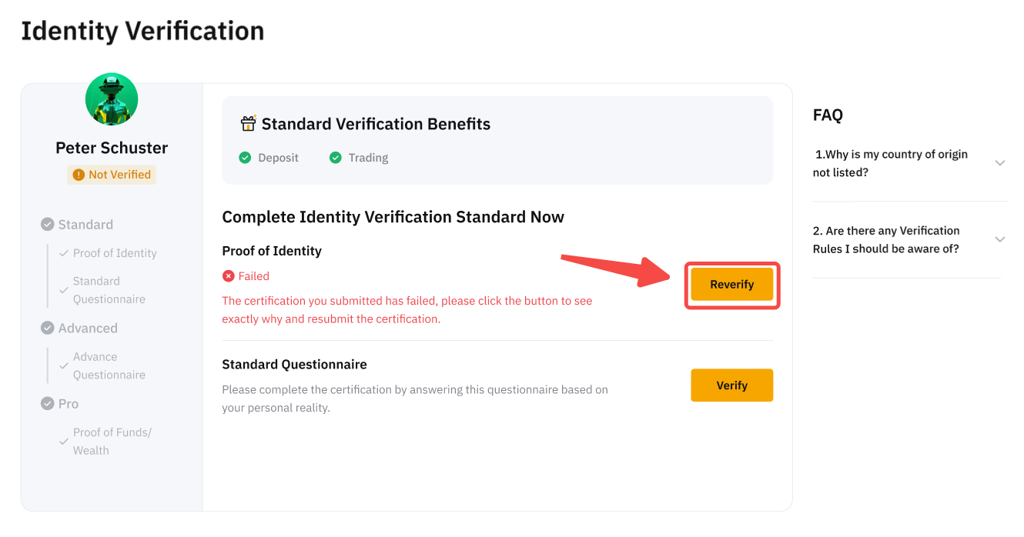Open the 'Why is my country' FAQ question
Viewport: 1024px width, 537px height.
tap(890, 163)
